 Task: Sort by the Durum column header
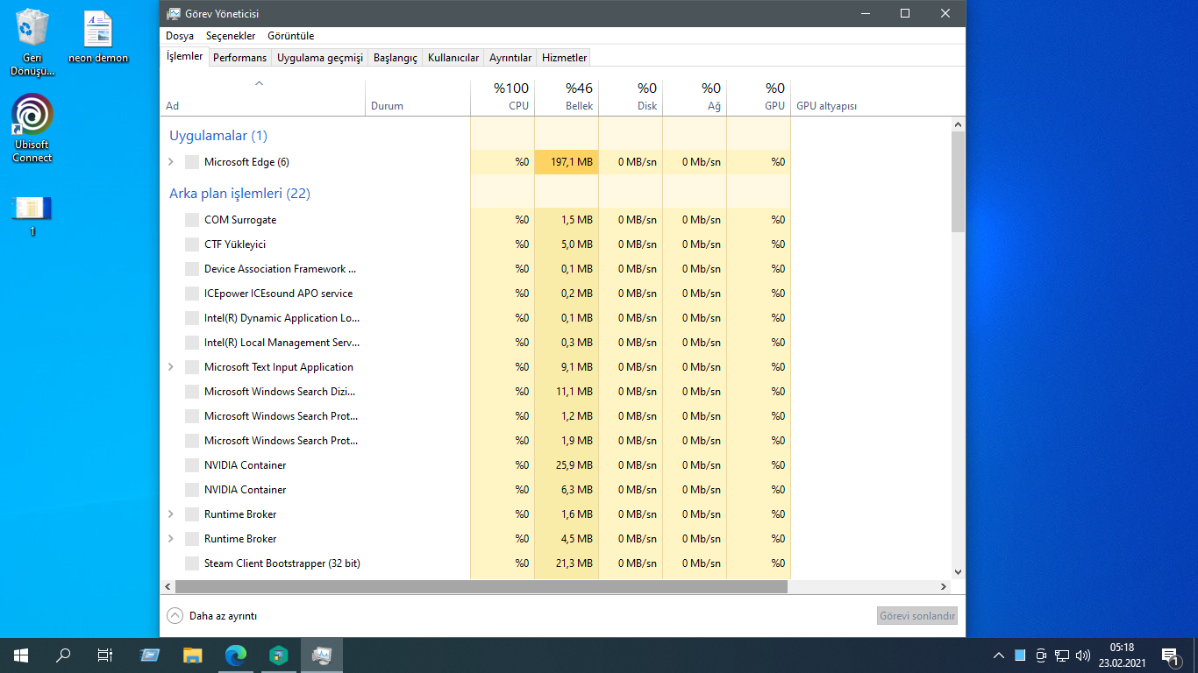point(417,96)
